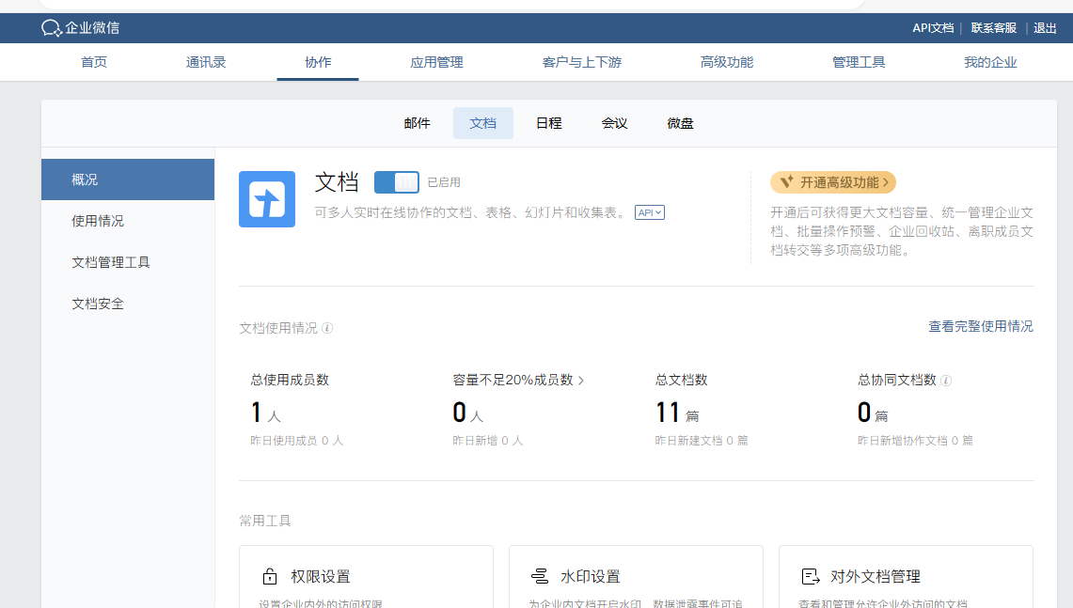Open the API version dropdown

649,212
